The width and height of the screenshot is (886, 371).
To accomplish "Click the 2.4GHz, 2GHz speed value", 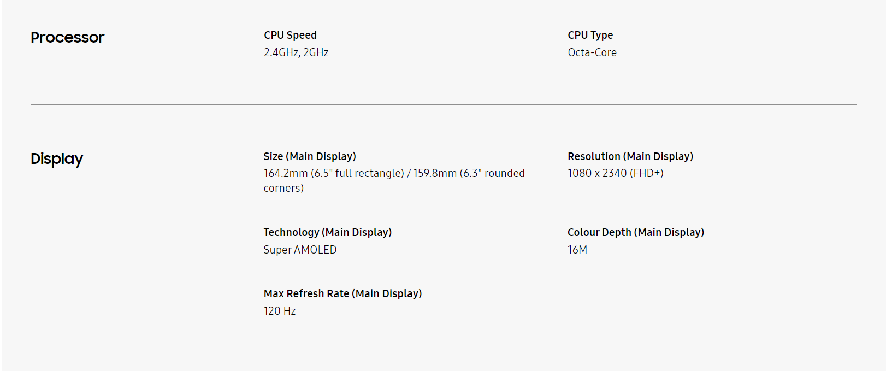I will pos(296,52).
